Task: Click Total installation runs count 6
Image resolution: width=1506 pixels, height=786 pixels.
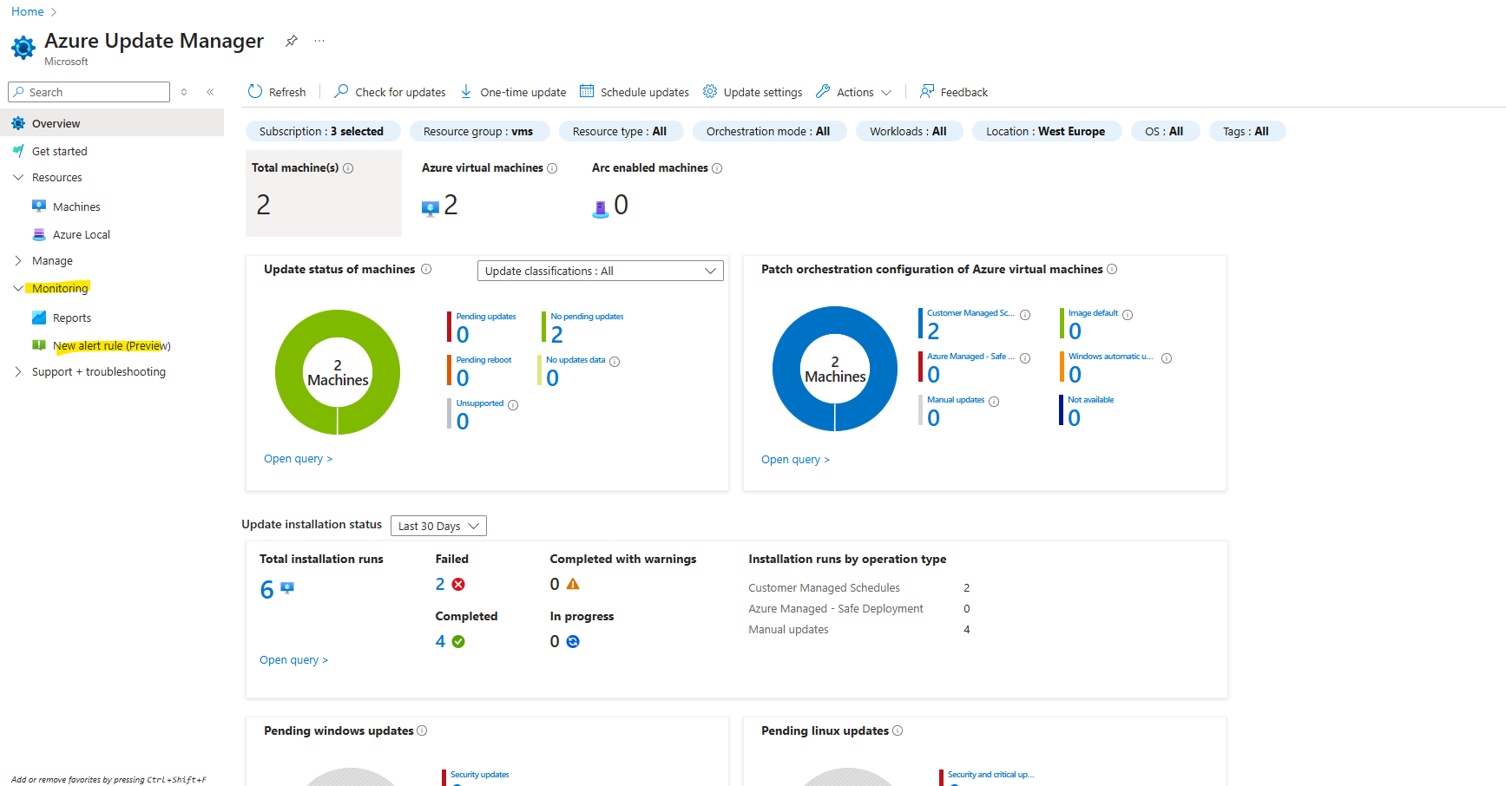Action: [267, 590]
